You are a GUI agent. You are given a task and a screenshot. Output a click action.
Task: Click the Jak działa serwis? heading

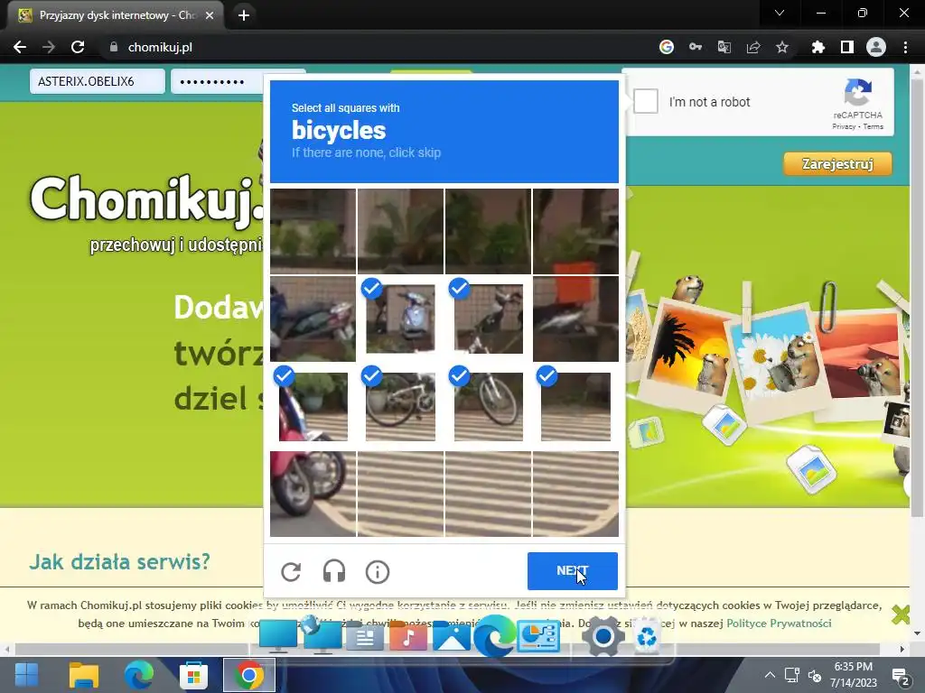tap(120, 561)
